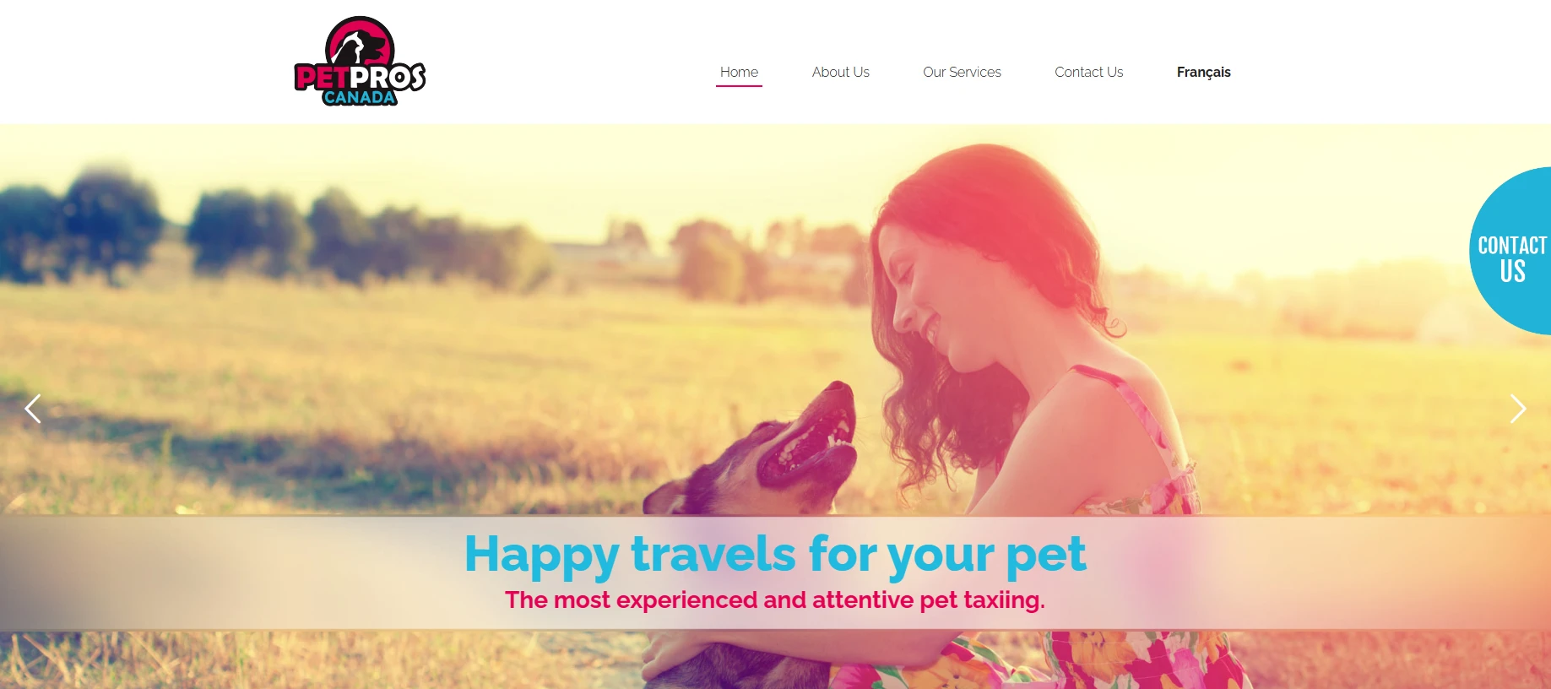Show the previous slide with left arrow
Screen dimensions: 1551x689
tap(33, 409)
